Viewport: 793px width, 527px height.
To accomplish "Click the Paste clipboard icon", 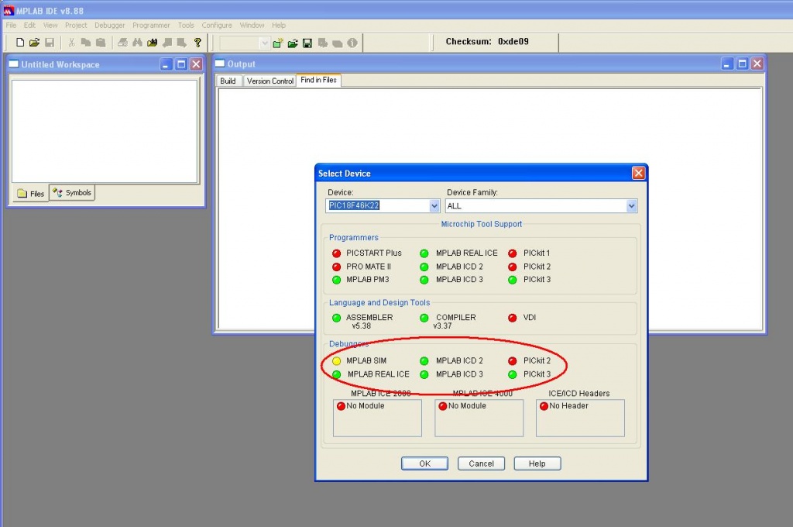I will (101, 43).
